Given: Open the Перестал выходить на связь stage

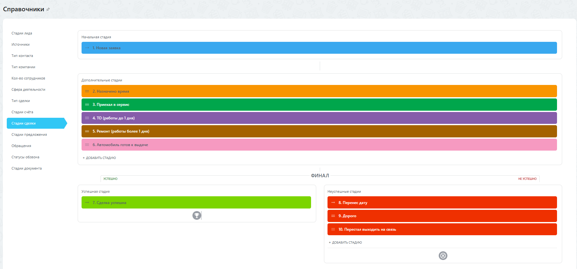Looking at the screenshot, I should [x=442, y=229].
